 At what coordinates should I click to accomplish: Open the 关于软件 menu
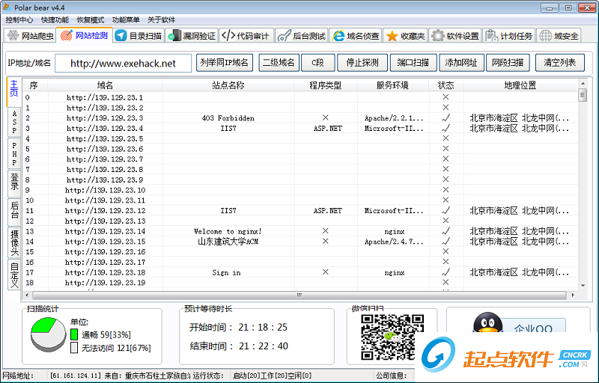162,20
